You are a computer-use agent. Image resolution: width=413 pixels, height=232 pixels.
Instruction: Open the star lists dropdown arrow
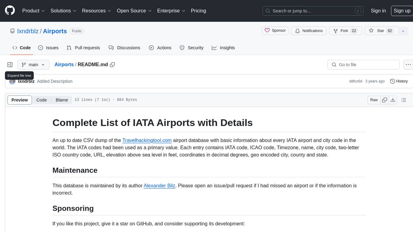click(403, 31)
